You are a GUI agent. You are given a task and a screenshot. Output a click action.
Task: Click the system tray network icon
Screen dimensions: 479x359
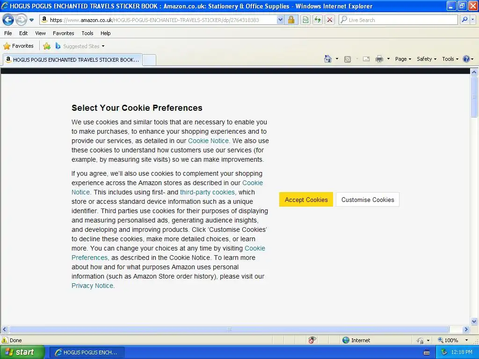444,352
